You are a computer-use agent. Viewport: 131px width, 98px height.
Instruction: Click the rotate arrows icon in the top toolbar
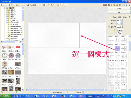tap(114, 5)
